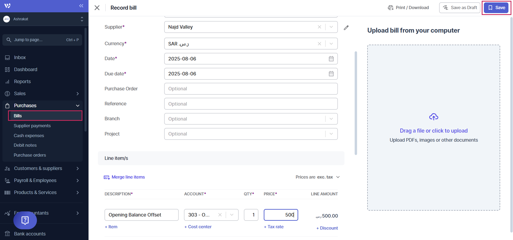Add a Tax rate to line item
Screen dimensions: 513x240
tap(274, 227)
